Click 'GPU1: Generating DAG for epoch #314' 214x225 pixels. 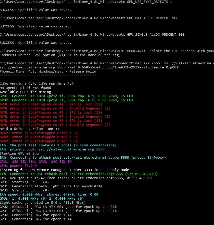coord(36,219)
